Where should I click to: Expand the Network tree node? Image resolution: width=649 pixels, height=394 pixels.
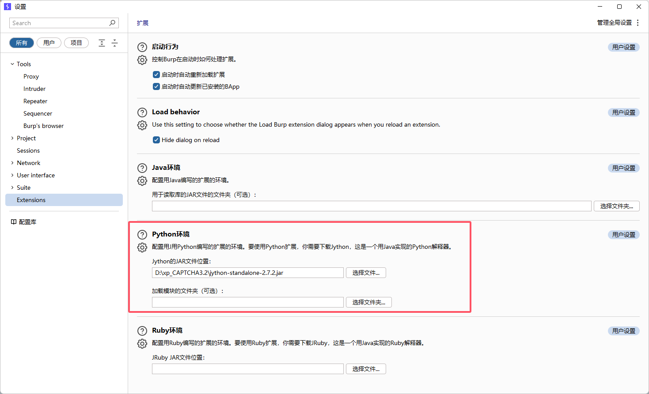[12, 163]
